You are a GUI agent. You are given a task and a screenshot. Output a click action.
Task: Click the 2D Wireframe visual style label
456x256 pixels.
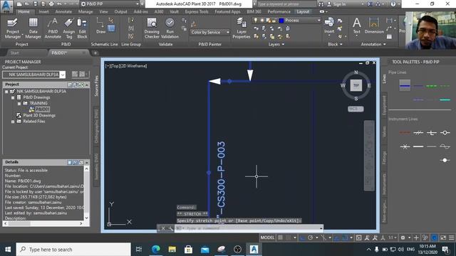(x=133, y=66)
